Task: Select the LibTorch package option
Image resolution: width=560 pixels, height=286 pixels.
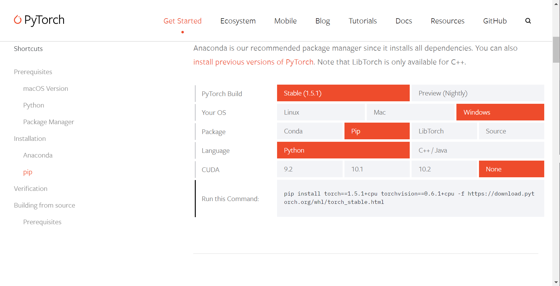Action: (x=444, y=131)
